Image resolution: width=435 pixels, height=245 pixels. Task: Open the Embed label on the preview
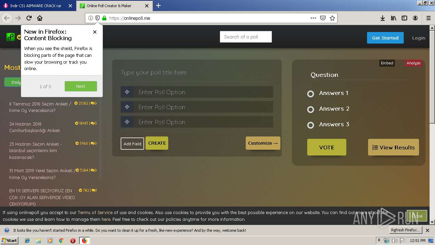(x=387, y=63)
